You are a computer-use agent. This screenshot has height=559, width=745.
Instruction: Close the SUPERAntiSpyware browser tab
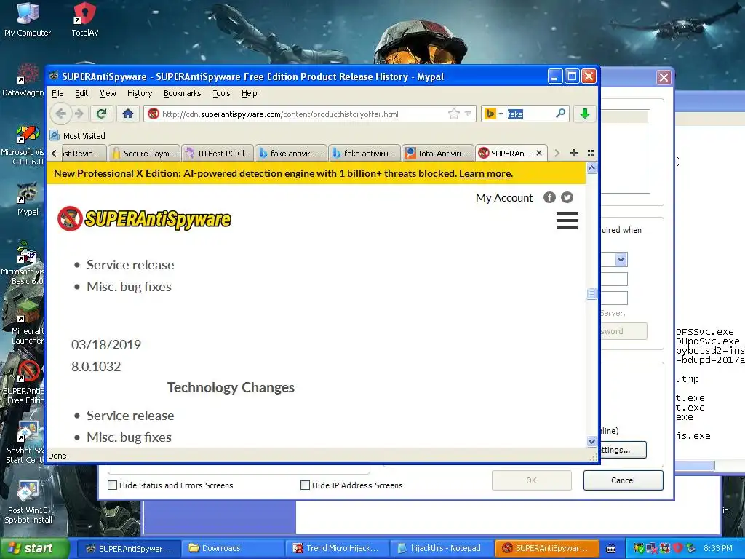click(x=539, y=153)
